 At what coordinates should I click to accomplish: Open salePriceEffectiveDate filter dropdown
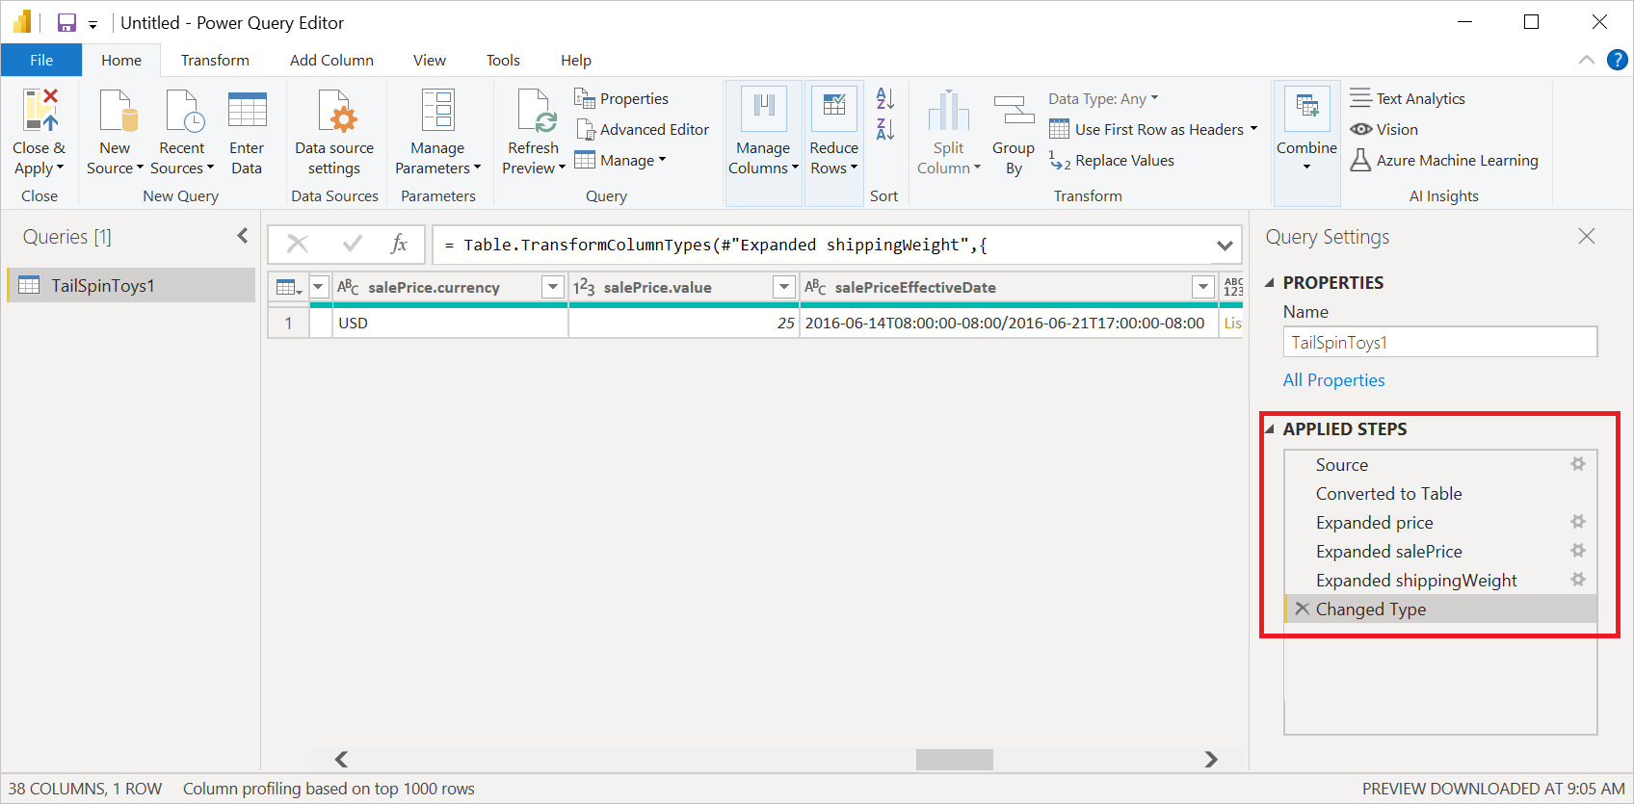(1203, 287)
